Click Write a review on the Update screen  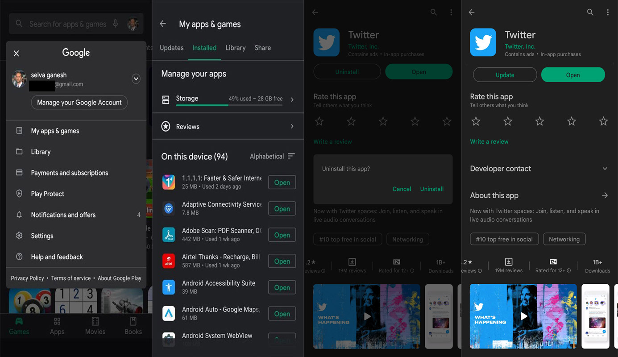pos(489,141)
